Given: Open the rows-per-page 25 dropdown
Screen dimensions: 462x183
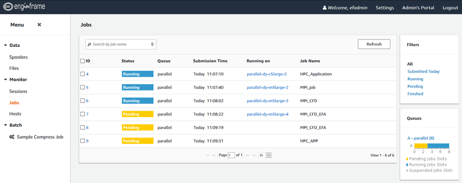Looking at the screenshot, I should pos(265,155).
